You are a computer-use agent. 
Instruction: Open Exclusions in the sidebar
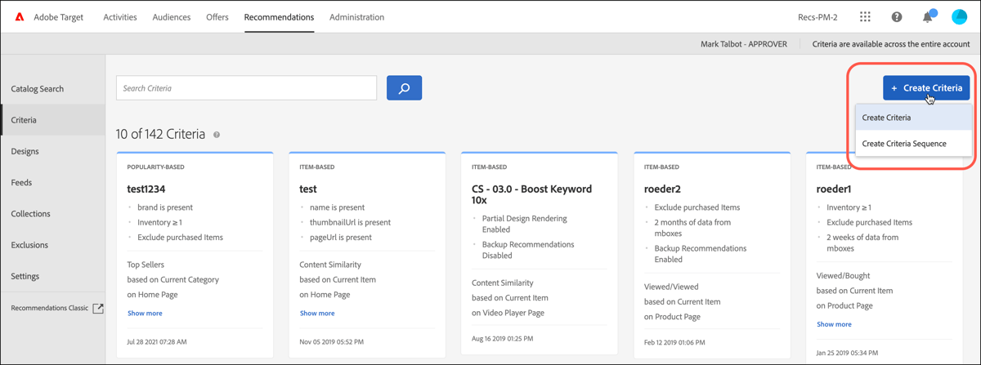[x=29, y=245]
